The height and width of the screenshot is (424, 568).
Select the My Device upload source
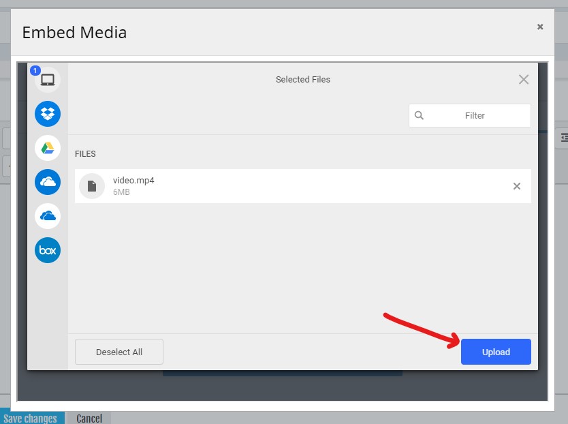(x=47, y=79)
